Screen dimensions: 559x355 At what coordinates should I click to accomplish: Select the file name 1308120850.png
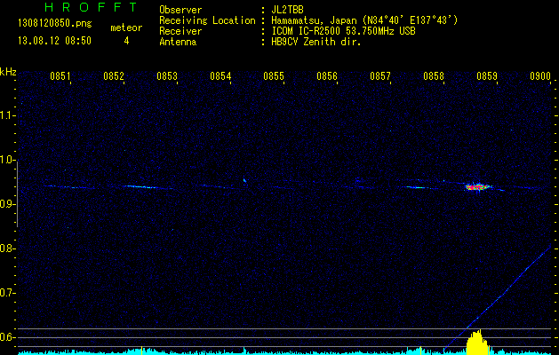click(x=55, y=24)
